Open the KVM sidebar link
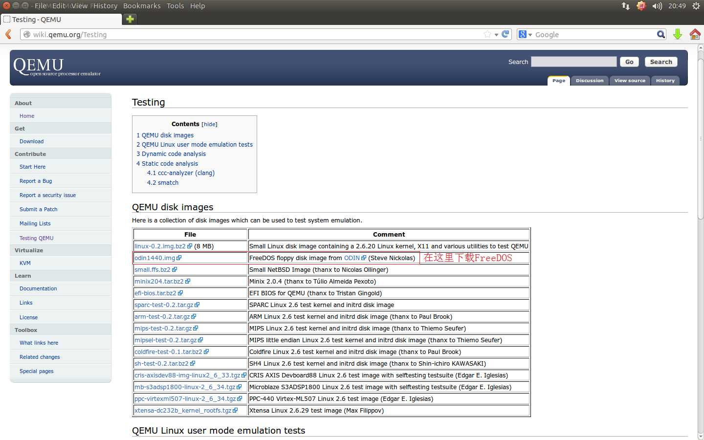 (25, 263)
